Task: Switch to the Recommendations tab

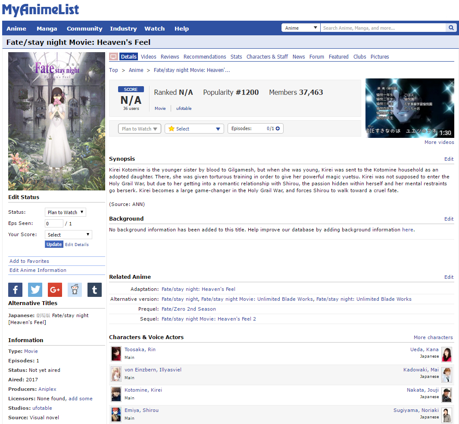Action: pos(205,57)
